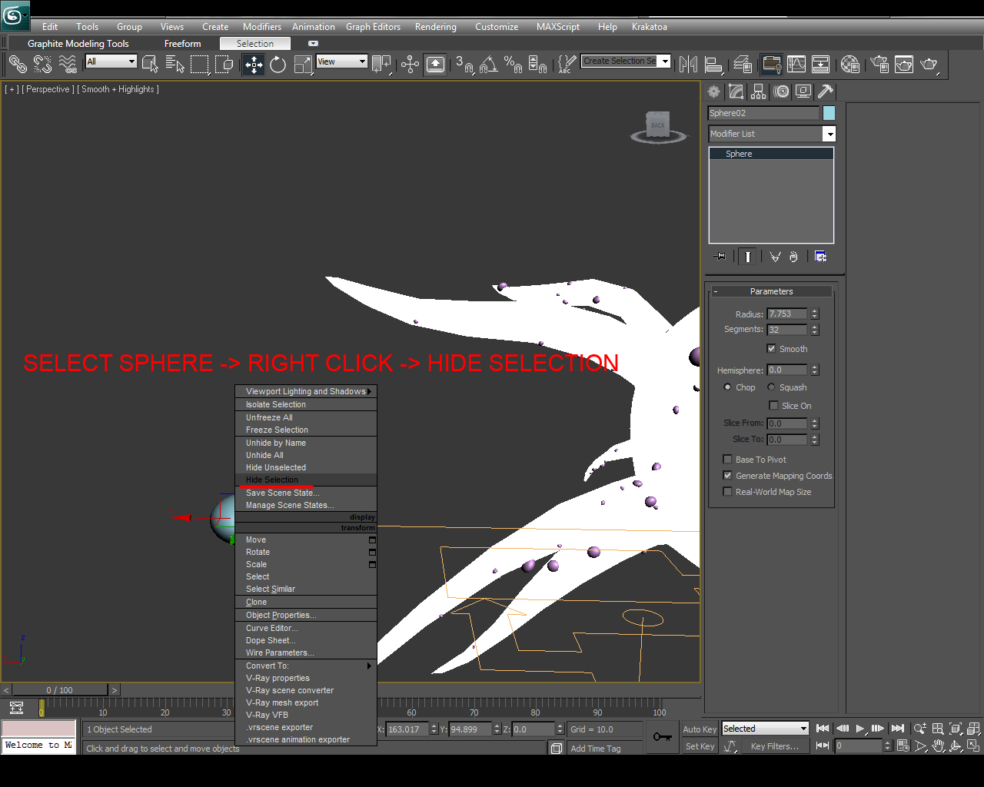Activate the Select Object cursor tool
This screenshot has width=984, height=787.
click(151, 64)
